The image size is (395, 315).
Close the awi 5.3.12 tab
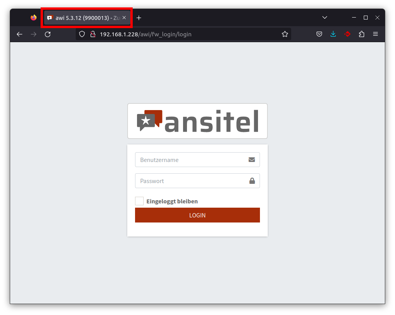coord(124,18)
